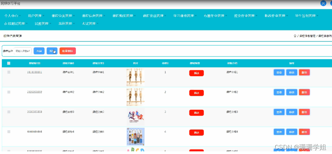Viewport: 332px width, 154px height.
Task: Click the home icon in breadcrumb
Action: [x=295, y=36]
